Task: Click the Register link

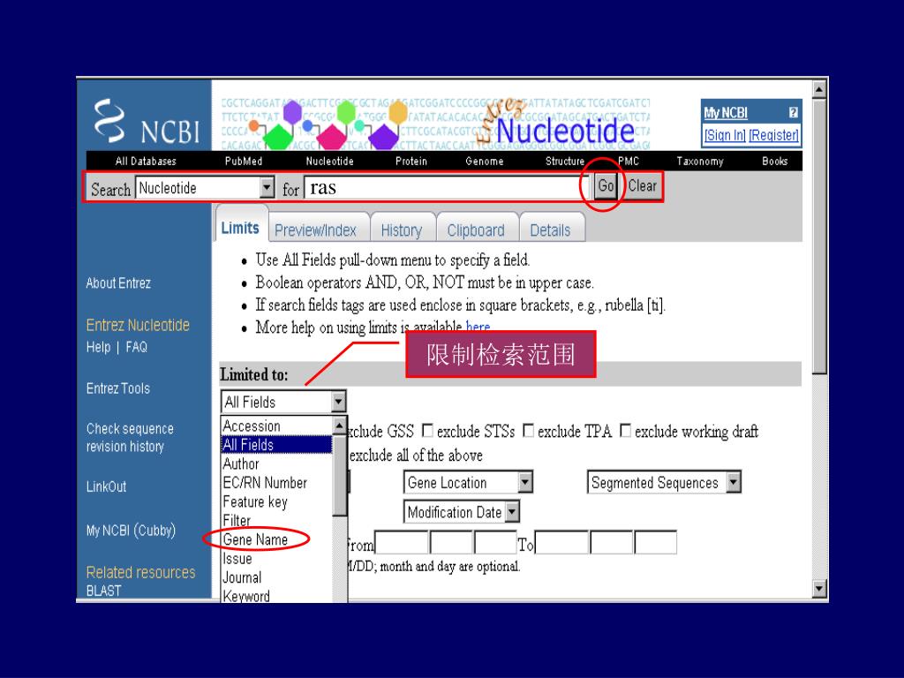Action: pos(773,135)
